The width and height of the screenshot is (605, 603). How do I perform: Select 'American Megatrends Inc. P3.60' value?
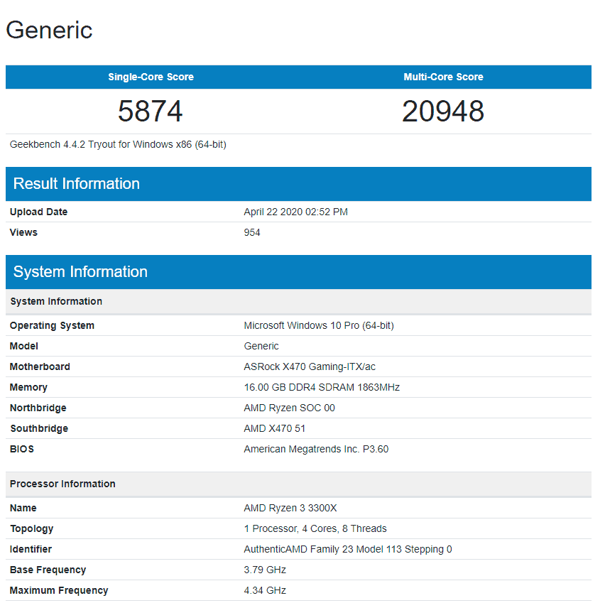tap(317, 449)
